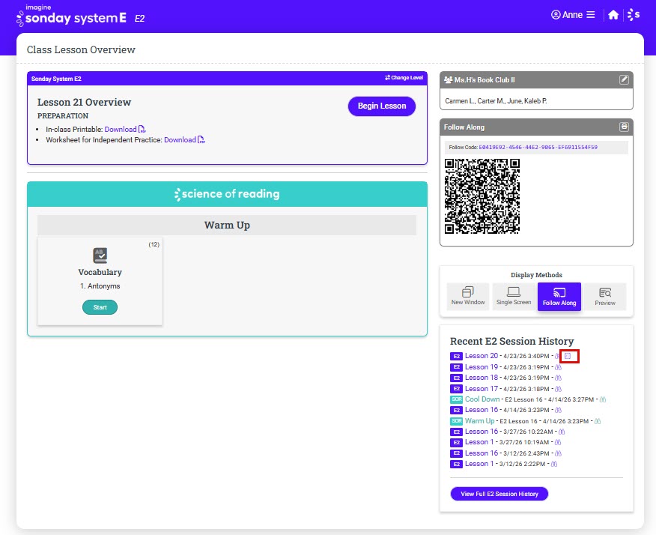Click binoculars icon for Lesson 17
Viewport: 656px width, 535px height.
[x=558, y=390]
